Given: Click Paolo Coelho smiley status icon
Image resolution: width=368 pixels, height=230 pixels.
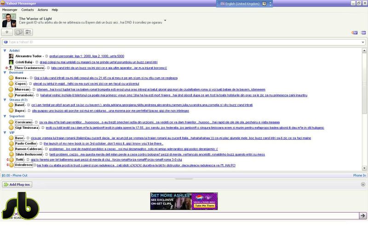Looking at the screenshot, I should (x=11, y=144).
